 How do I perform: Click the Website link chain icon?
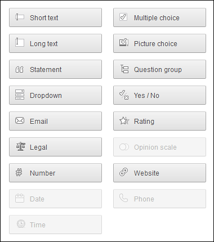pyautogui.click(x=124, y=172)
